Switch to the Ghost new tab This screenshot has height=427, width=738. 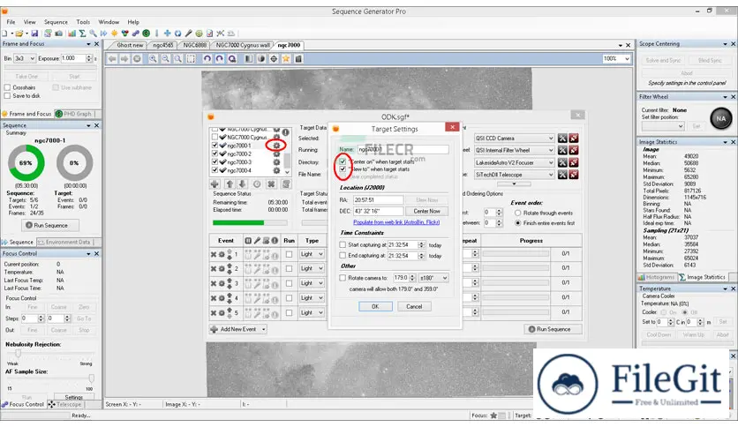130,45
